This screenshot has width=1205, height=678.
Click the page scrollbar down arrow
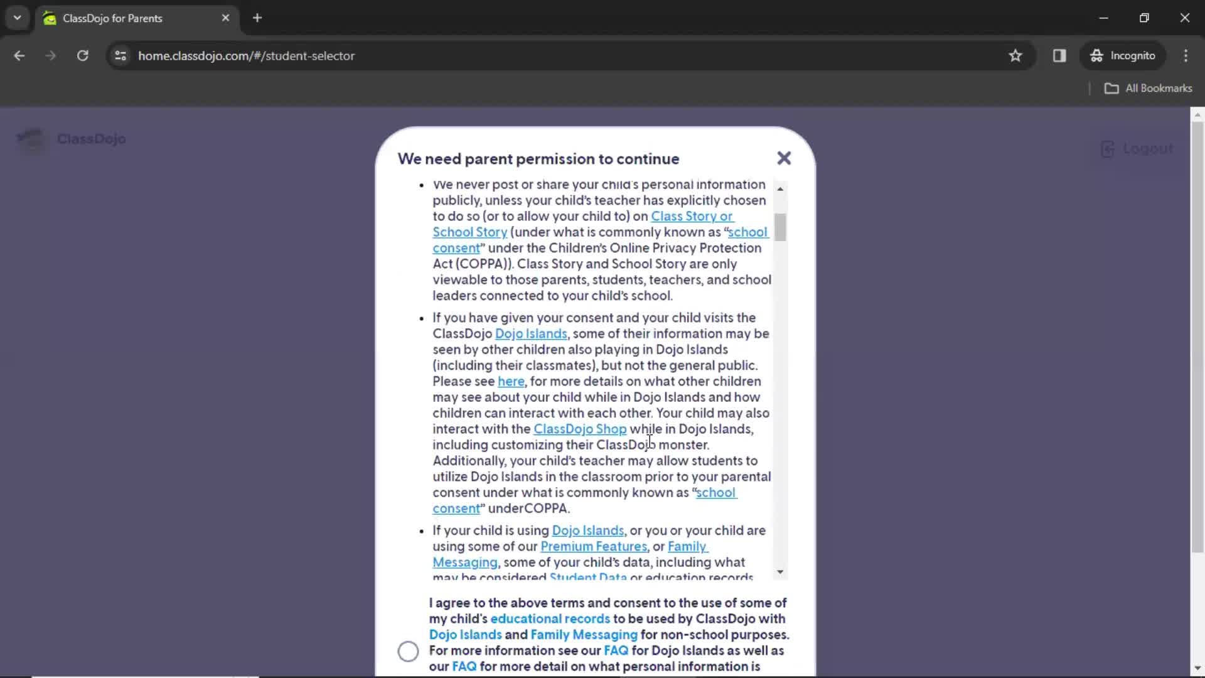pyautogui.click(x=1197, y=669)
